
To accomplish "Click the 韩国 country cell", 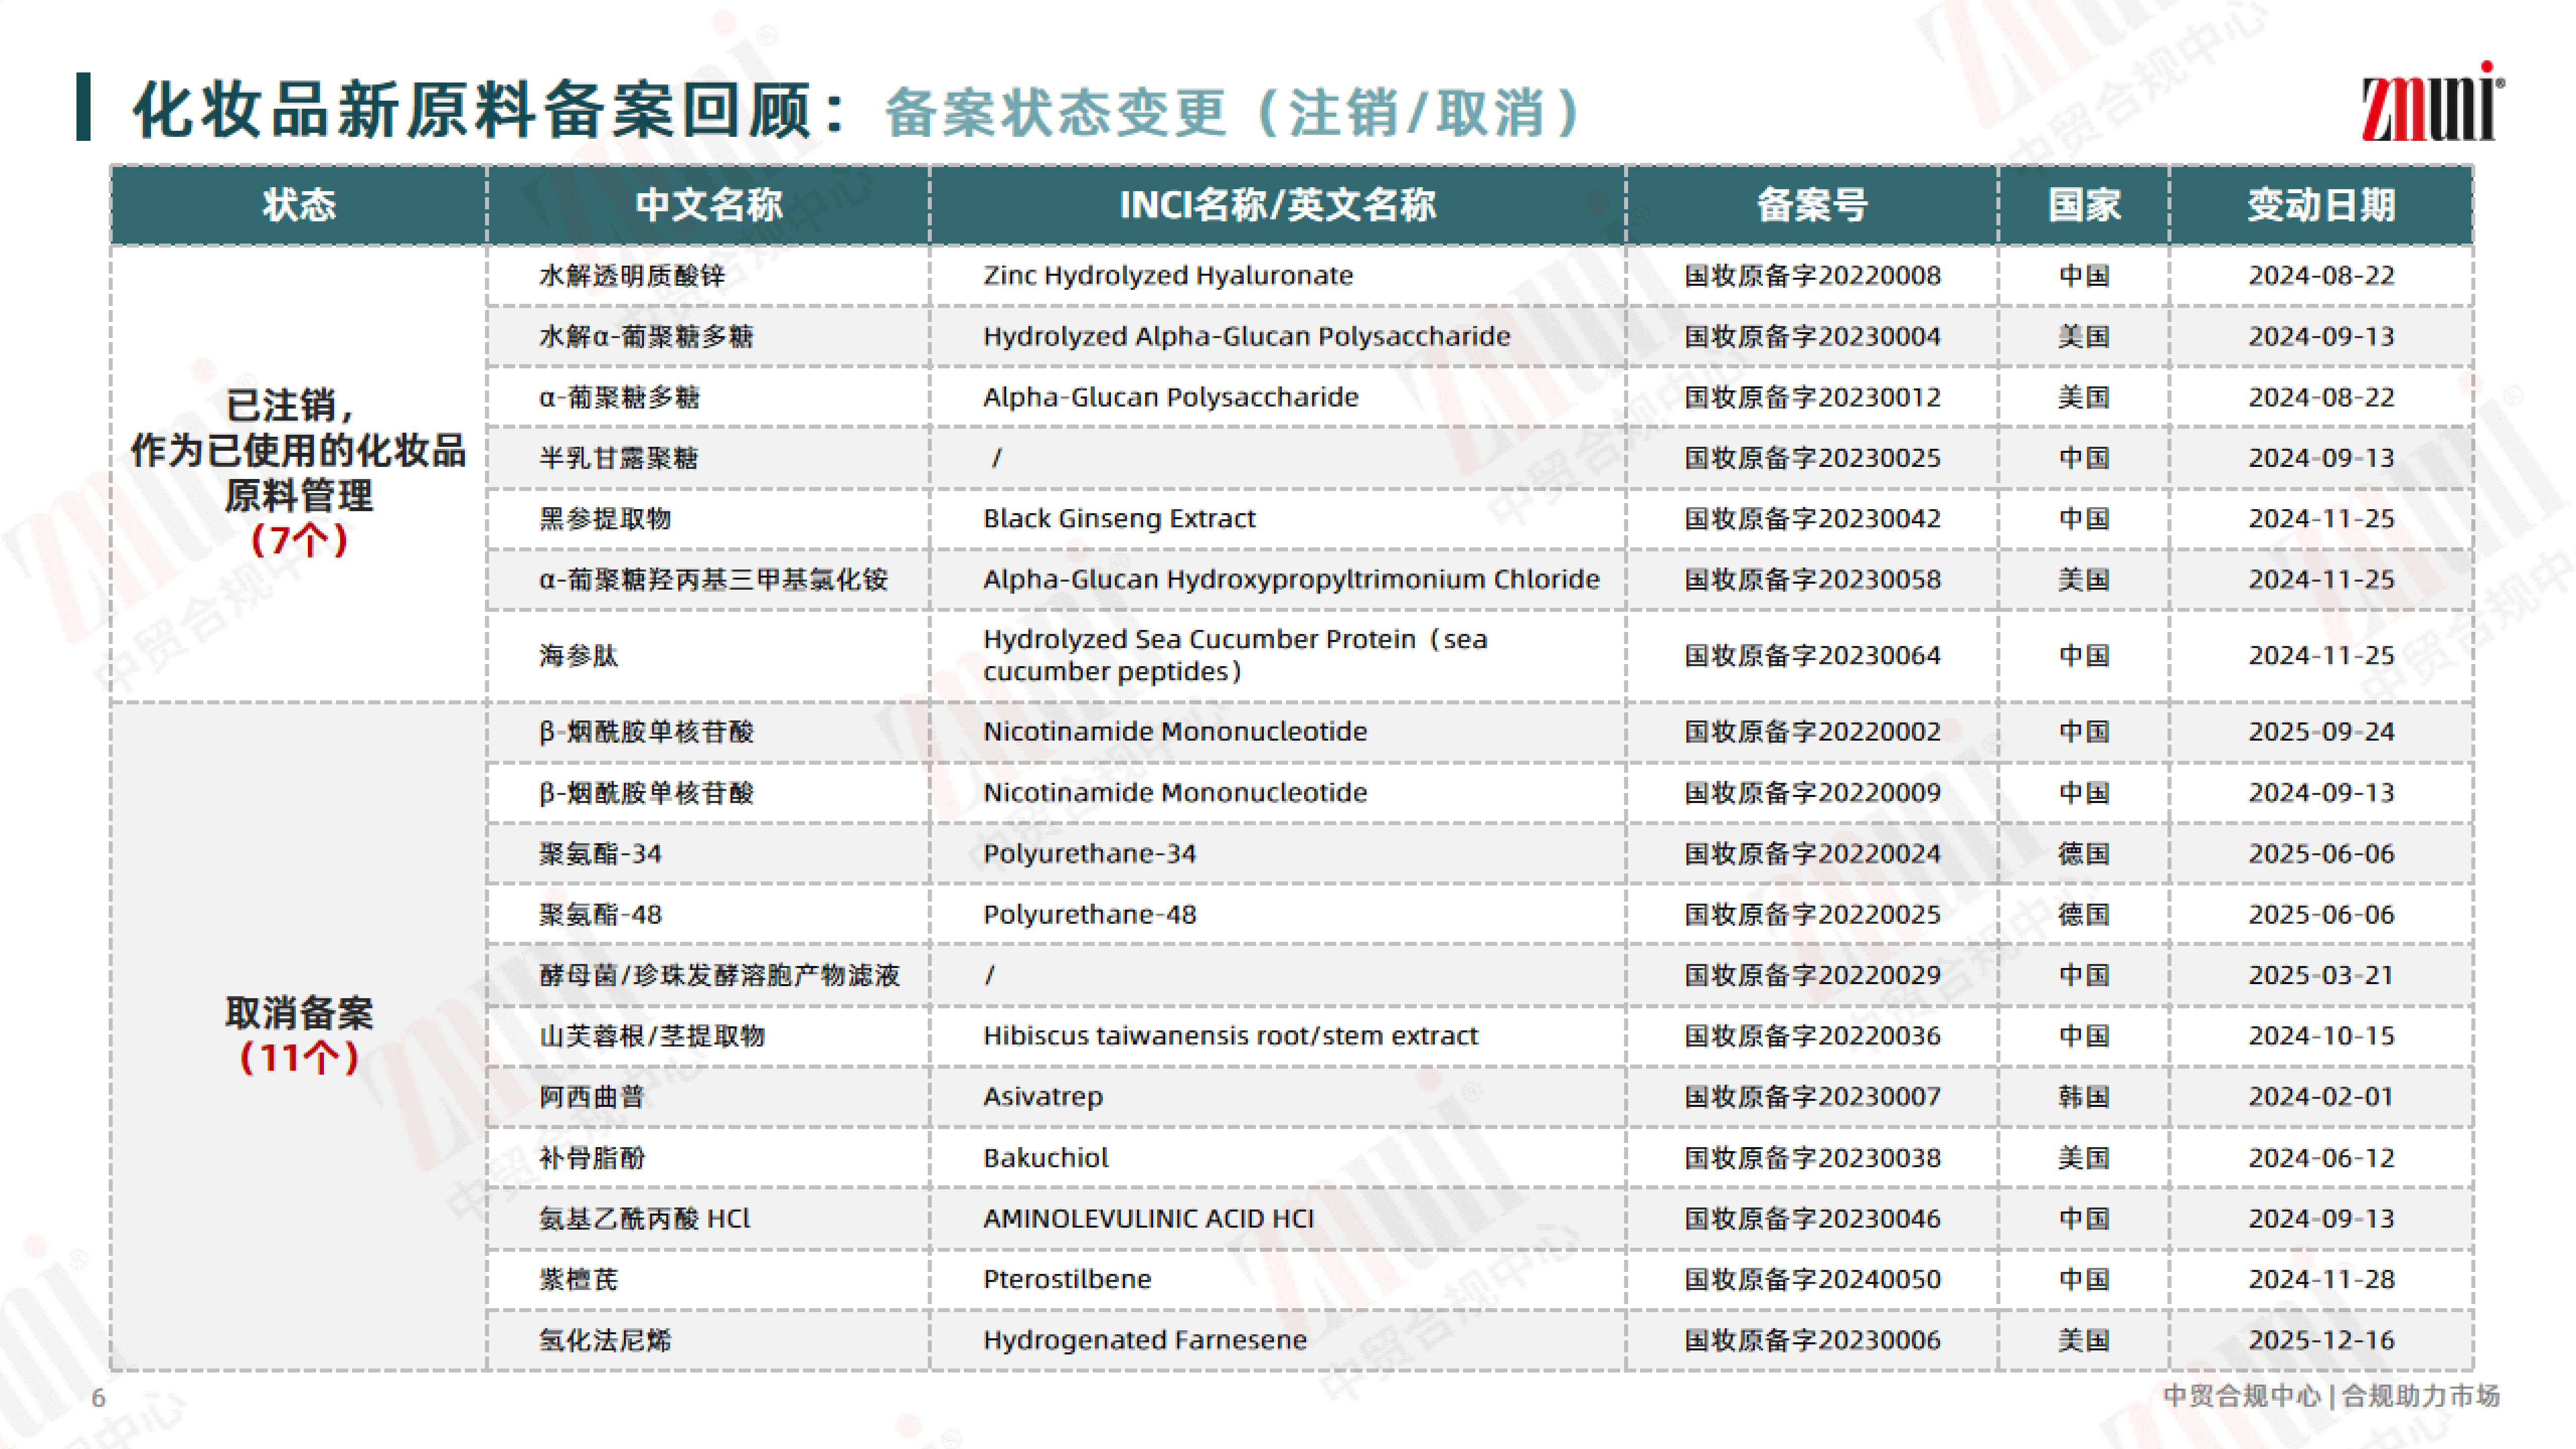I will coord(2083,1096).
